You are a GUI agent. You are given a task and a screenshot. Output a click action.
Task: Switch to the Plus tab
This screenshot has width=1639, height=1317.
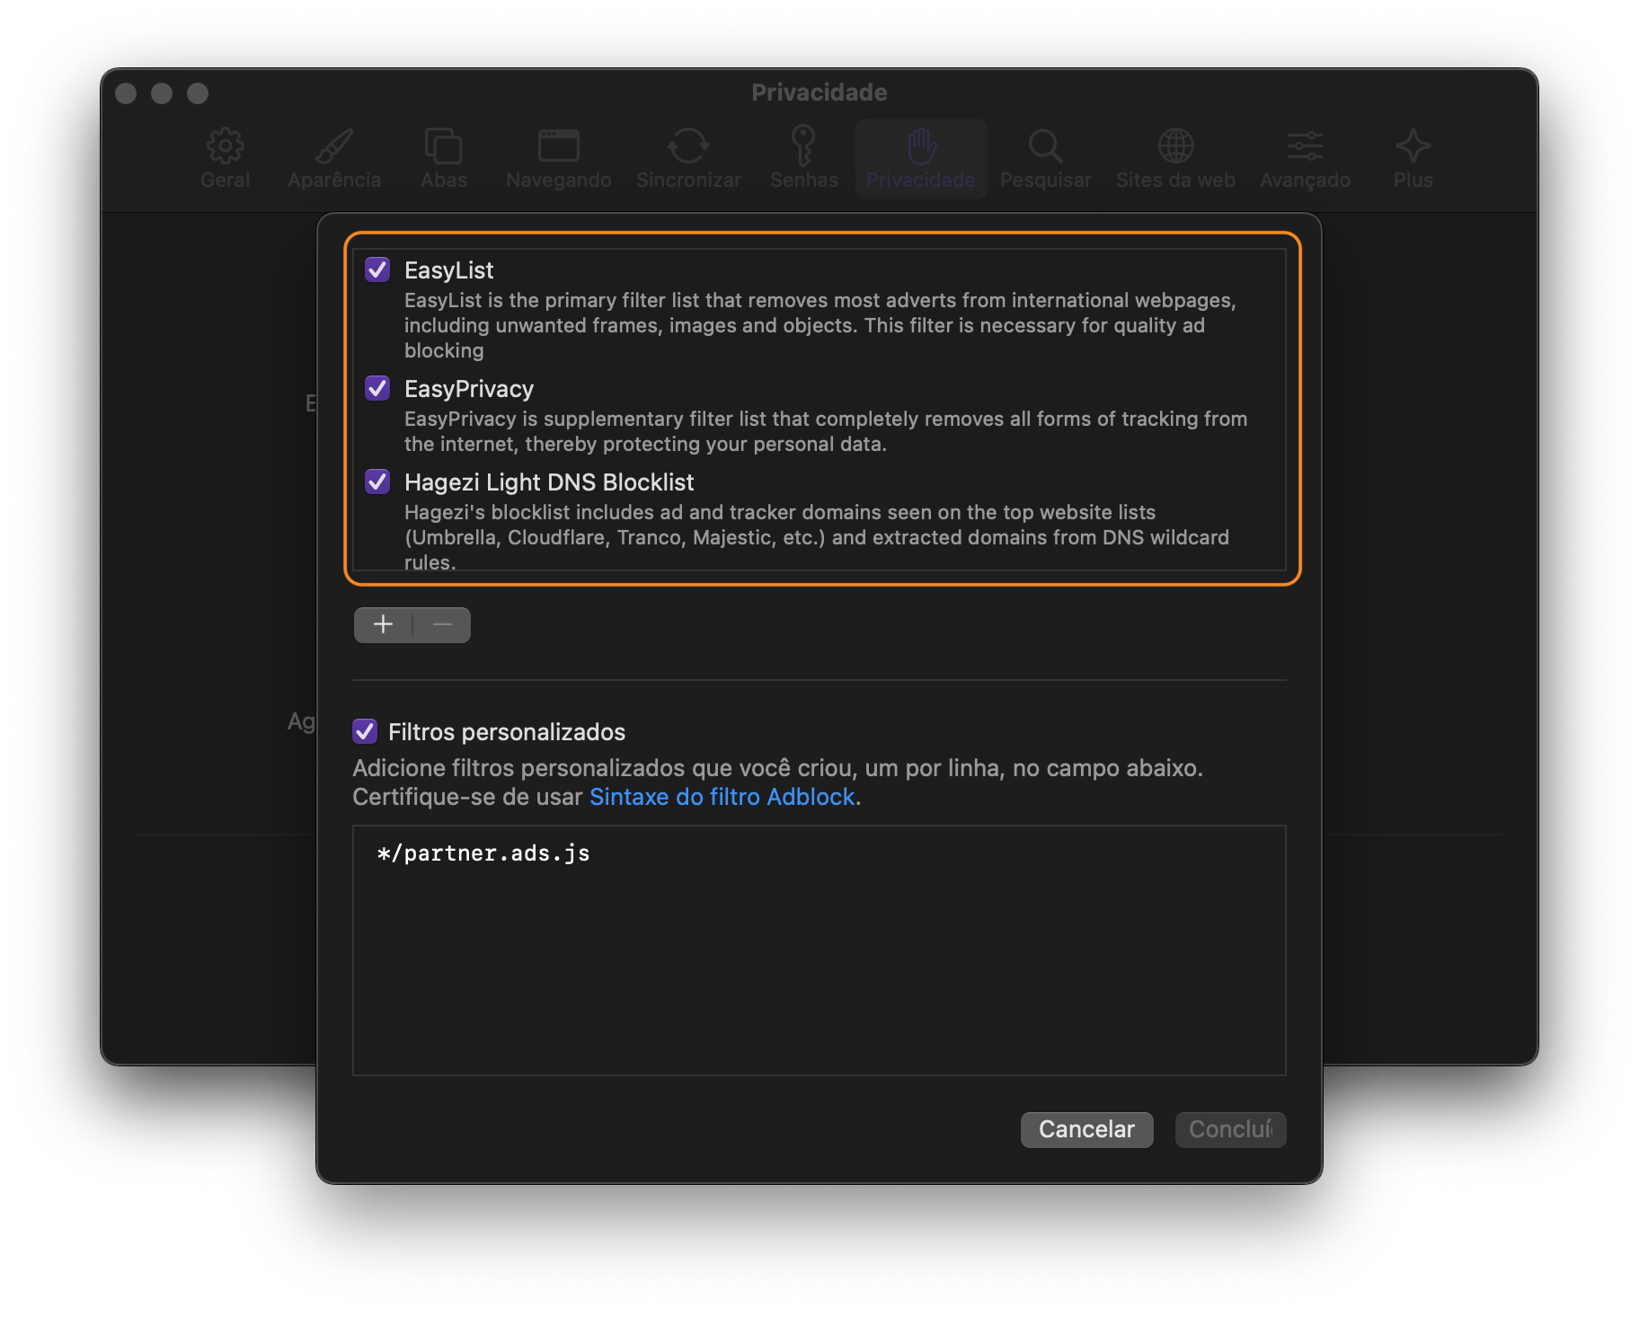point(1413,158)
